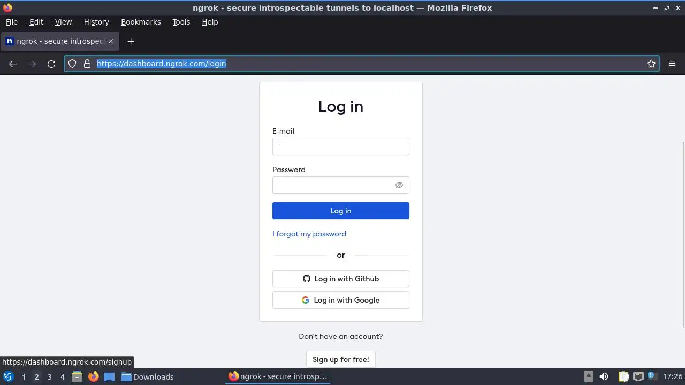
Task: Open the View menu
Action: coord(63,22)
